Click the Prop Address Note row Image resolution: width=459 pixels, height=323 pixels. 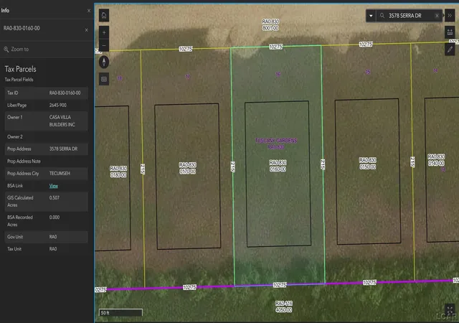46,161
